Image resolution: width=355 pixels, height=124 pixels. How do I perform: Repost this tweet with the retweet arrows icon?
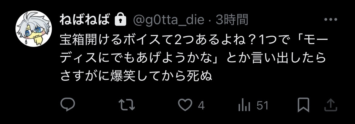(x=127, y=105)
